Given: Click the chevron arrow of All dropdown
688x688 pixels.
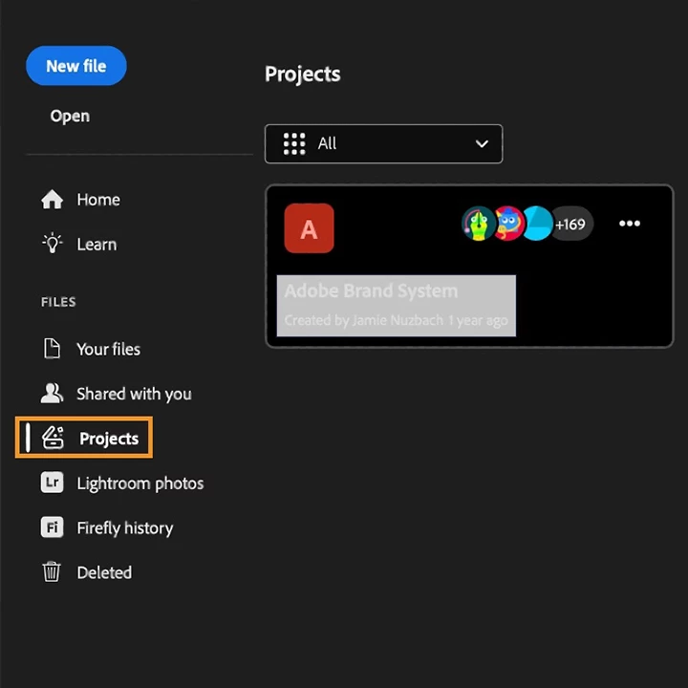Looking at the screenshot, I should coord(482,144).
